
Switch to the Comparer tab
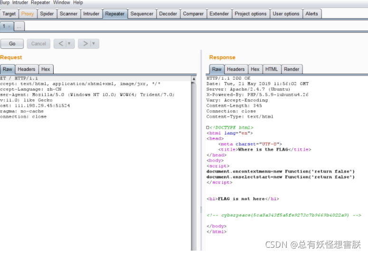pos(193,14)
